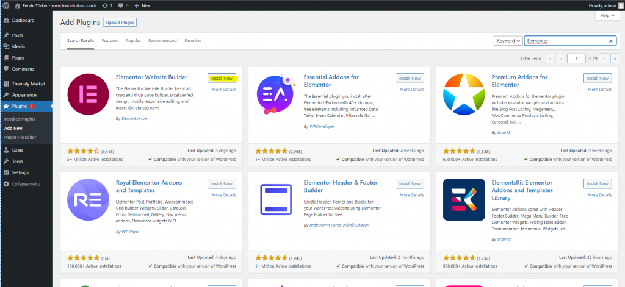Click the Elementor Website Builder title link
The width and height of the screenshot is (625, 287).
click(x=151, y=77)
